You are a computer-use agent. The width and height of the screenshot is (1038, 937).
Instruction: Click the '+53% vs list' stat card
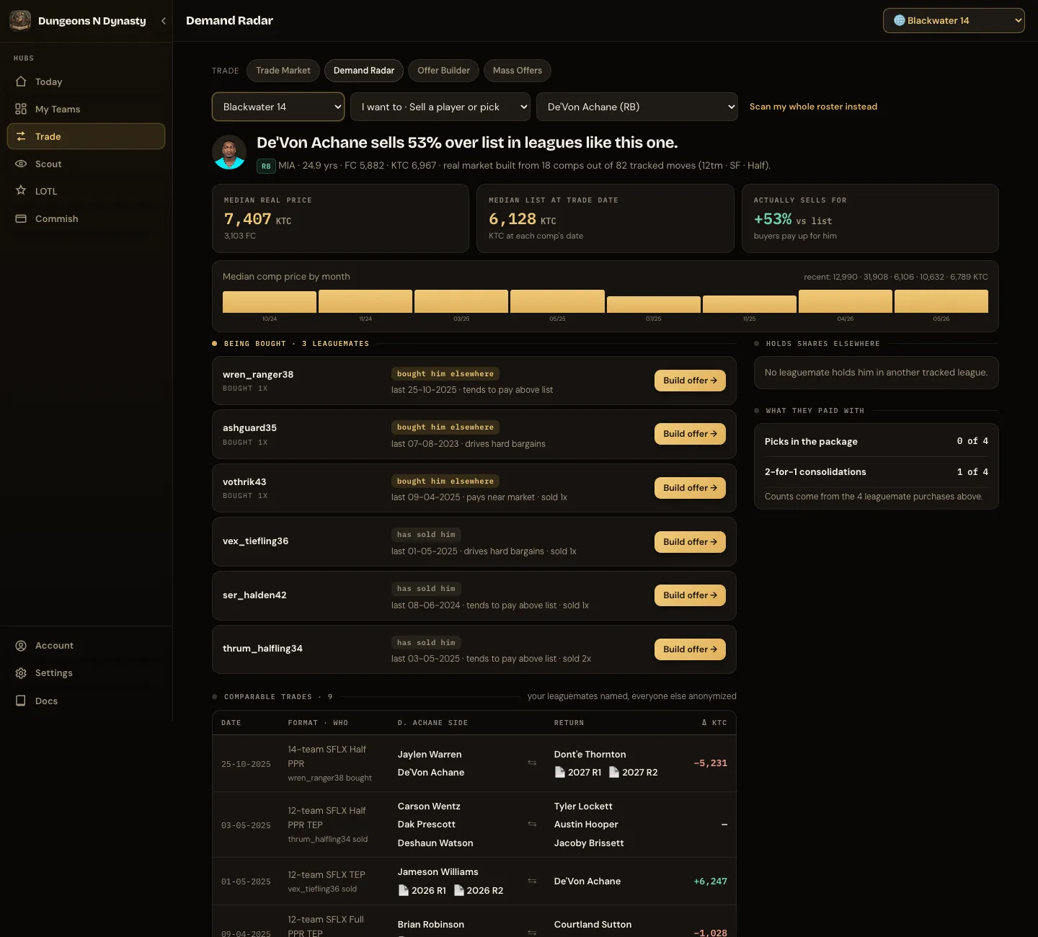point(870,218)
